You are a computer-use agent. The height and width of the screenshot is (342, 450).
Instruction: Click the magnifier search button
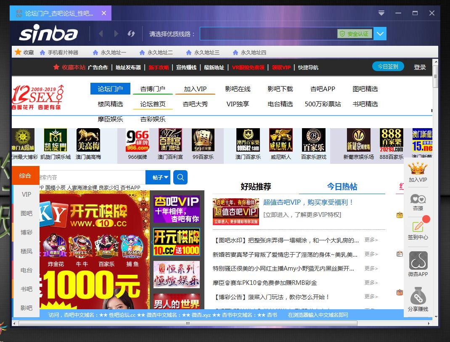[x=180, y=177]
